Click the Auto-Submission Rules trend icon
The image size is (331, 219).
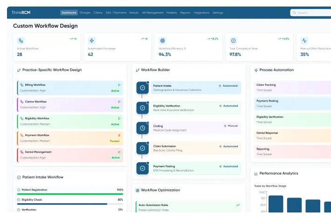(238, 205)
